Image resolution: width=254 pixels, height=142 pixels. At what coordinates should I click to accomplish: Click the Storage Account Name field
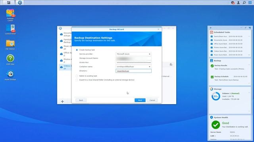click(x=133, y=58)
